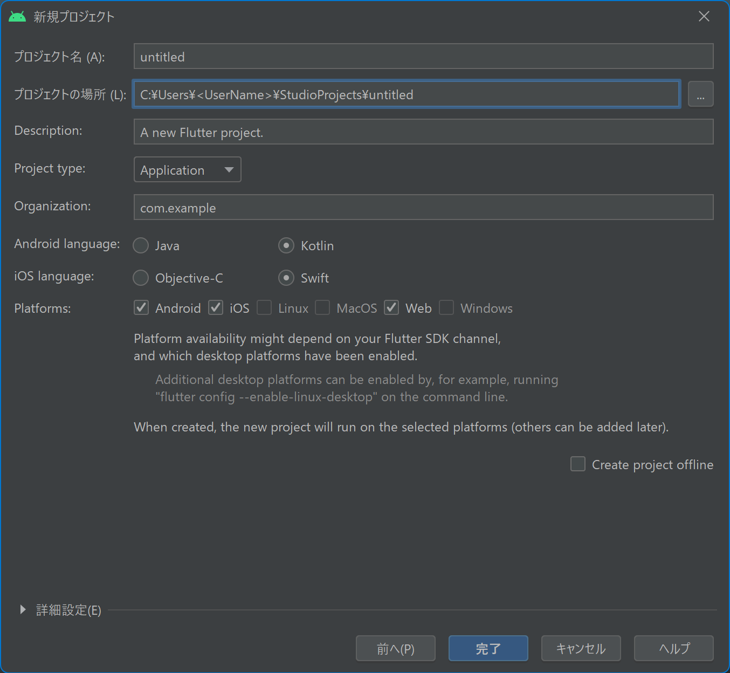Enable the Windows platform checkbox
The height and width of the screenshot is (673, 730).
[x=446, y=307]
